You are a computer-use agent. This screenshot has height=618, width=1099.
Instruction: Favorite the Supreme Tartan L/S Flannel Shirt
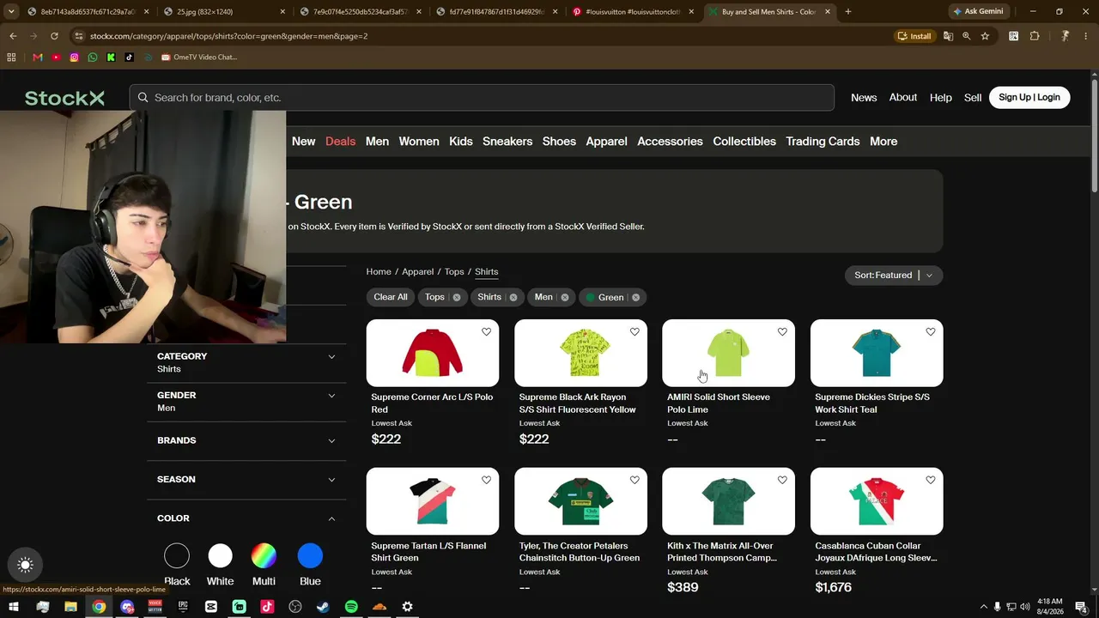pos(487,481)
